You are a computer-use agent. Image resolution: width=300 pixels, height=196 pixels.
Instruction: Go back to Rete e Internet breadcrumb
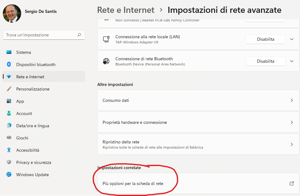(126, 10)
